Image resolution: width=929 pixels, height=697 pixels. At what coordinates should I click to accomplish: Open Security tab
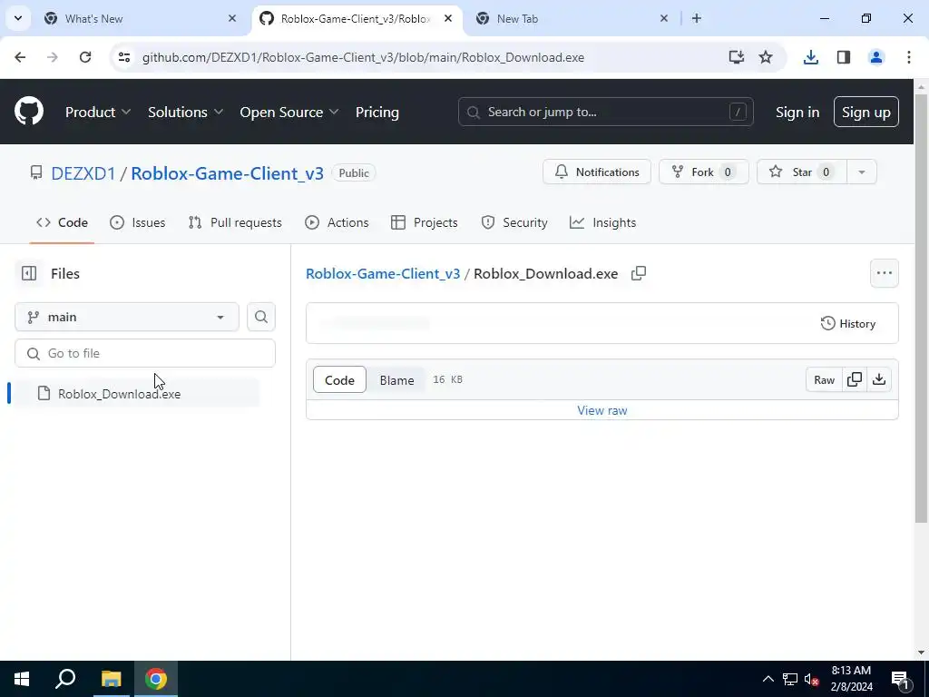coord(514,223)
